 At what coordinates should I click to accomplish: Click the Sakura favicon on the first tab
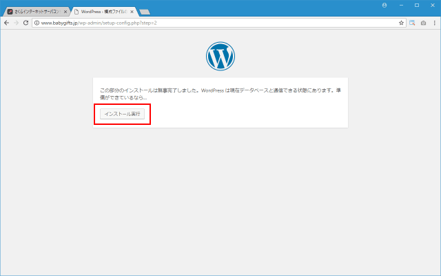(10, 12)
